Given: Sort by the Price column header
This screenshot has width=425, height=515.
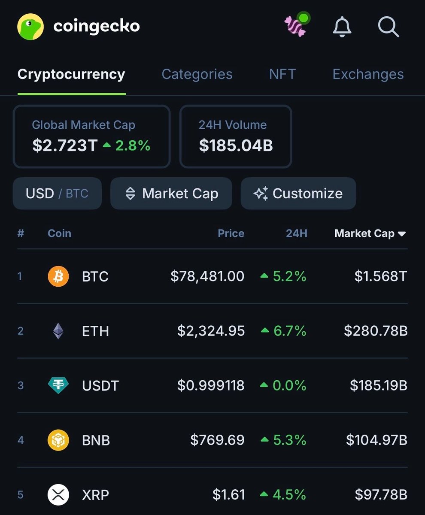Looking at the screenshot, I should click(231, 233).
